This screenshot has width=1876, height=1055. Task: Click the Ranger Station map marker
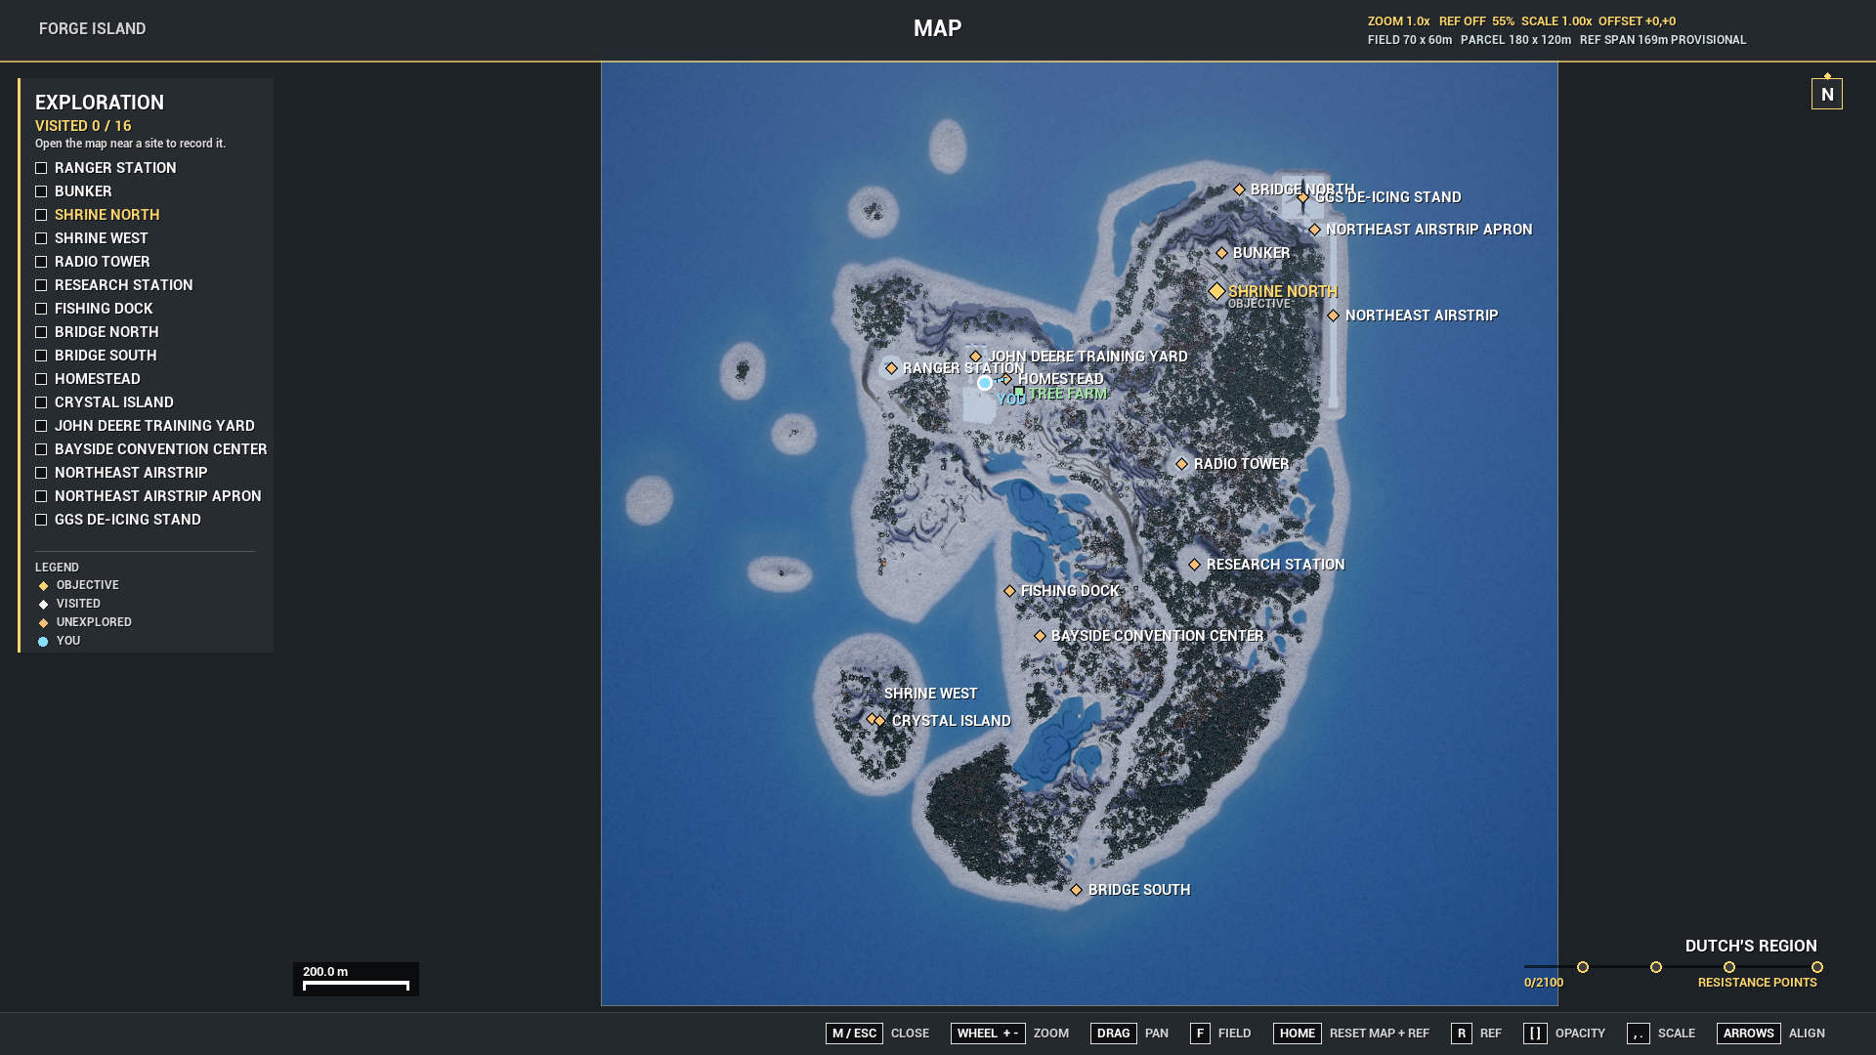click(891, 368)
